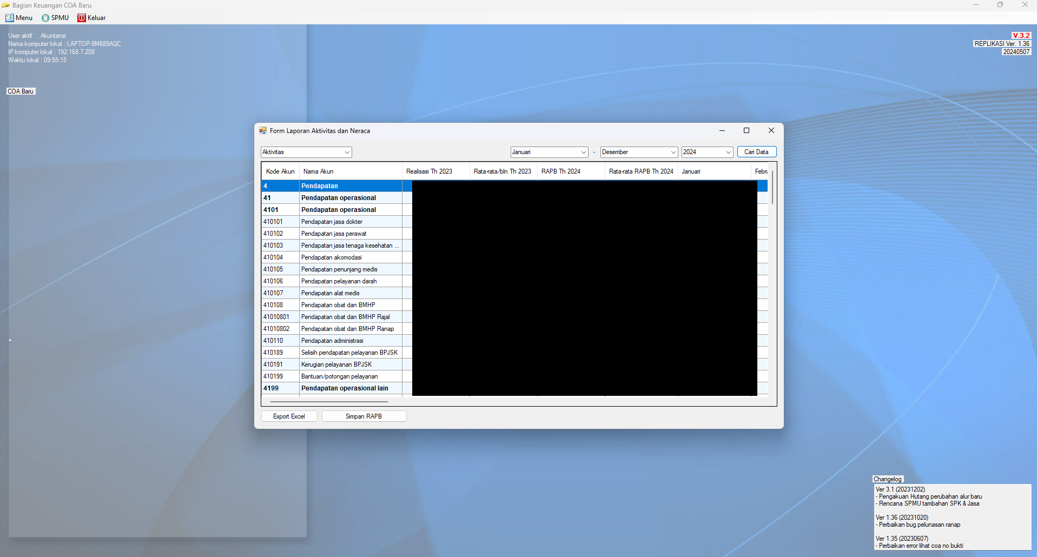1037x557 pixels.
Task: Open the Aktivitas report type dropdown
Action: click(x=306, y=152)
